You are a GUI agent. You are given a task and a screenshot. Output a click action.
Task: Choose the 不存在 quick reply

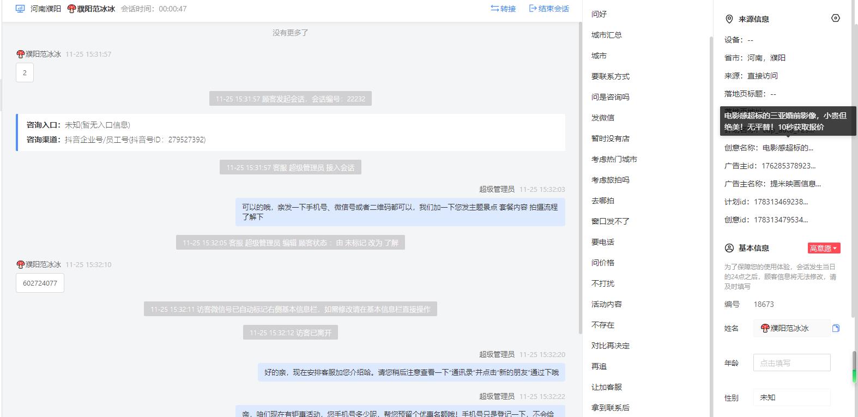coord(603,325)
